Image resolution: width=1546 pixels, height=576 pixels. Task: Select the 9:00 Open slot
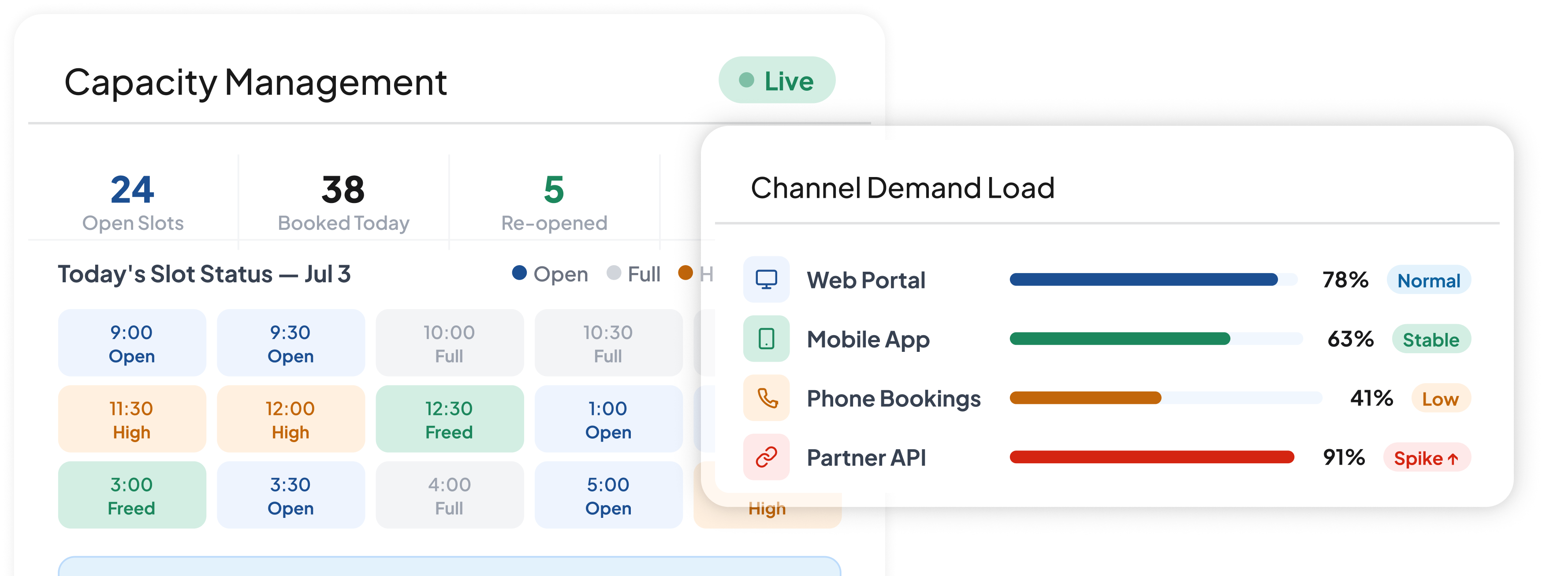[132, 343]
